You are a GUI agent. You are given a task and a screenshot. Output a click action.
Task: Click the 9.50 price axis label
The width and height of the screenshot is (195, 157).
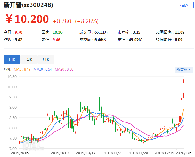pyautogui.click(x=13, y=97)
